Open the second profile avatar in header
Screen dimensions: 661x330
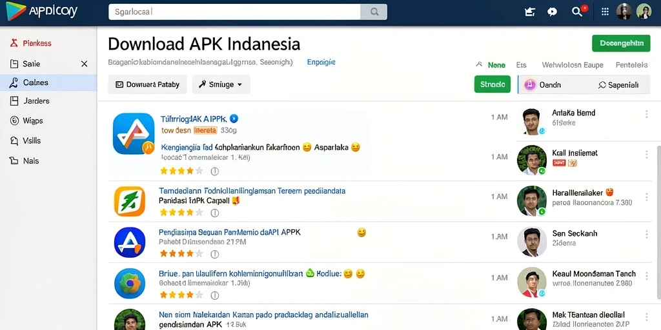644,12
